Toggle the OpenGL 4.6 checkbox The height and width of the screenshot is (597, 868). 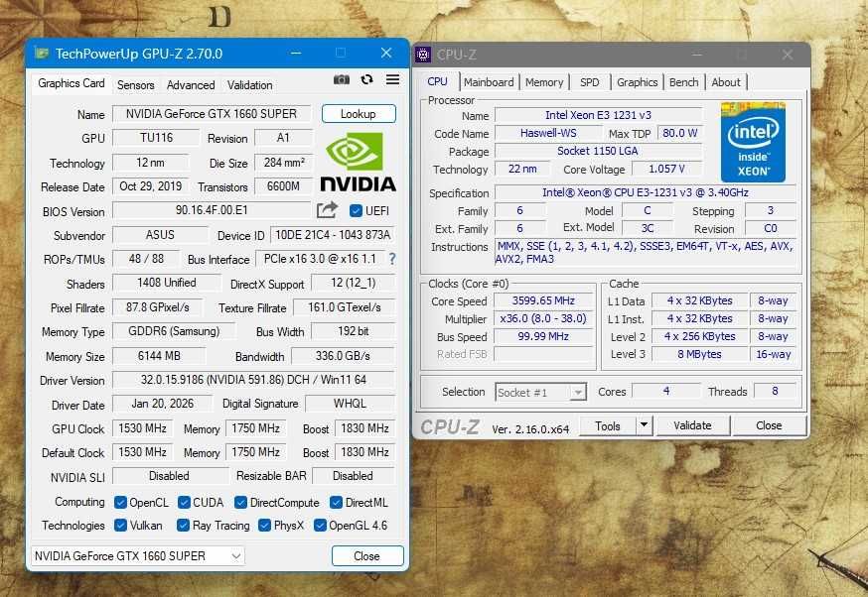pyautogui.click(x=320, y=526)
